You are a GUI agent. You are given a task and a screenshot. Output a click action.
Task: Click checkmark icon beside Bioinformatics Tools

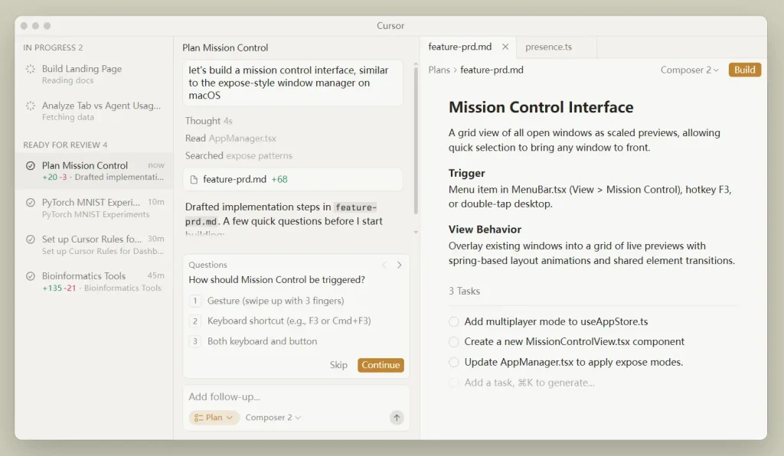coord(31,276)
